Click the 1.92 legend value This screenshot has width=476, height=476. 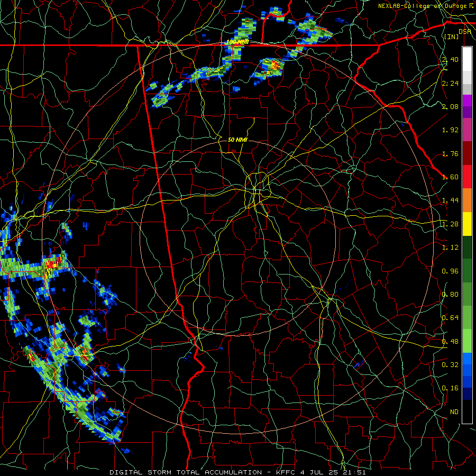point(450,130)
